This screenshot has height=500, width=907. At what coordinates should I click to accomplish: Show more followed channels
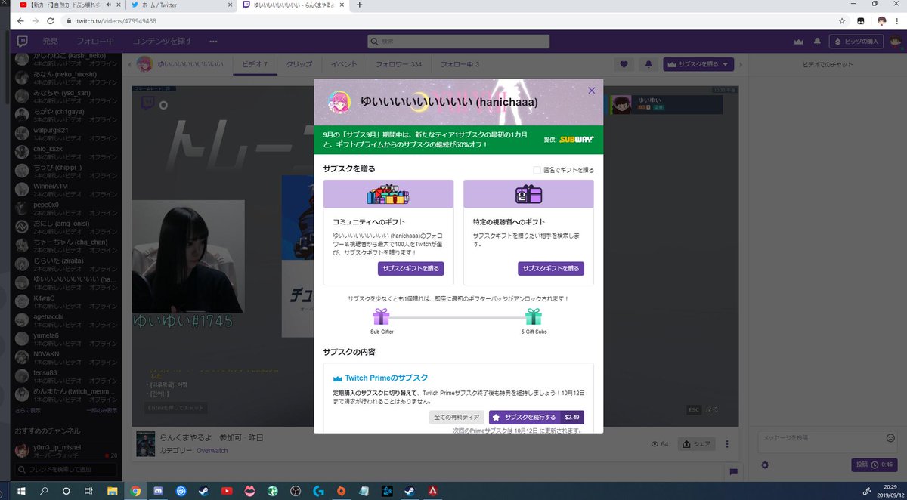click(28, 410)
